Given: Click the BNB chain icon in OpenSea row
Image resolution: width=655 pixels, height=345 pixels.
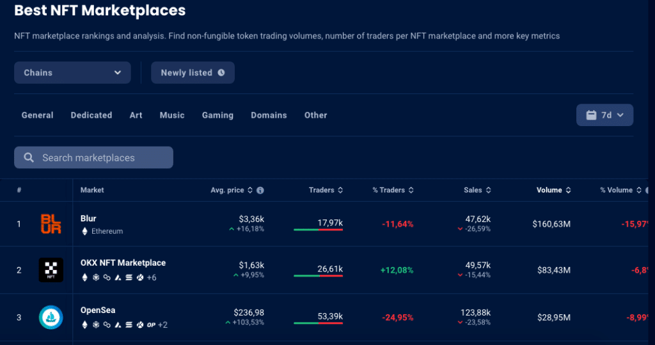Looking at the screenshot, I should coord(96,325).
